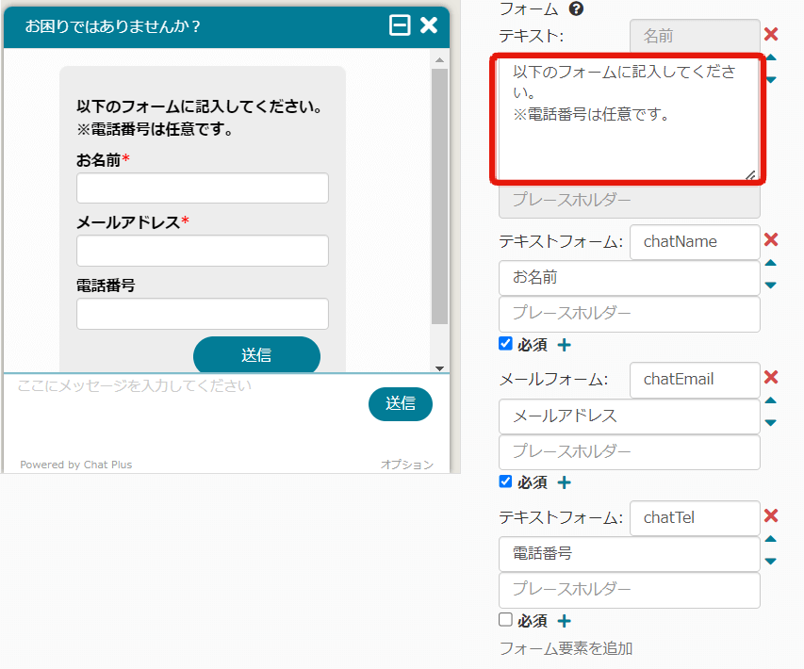Move the 名前 text element up

(771, 57)
